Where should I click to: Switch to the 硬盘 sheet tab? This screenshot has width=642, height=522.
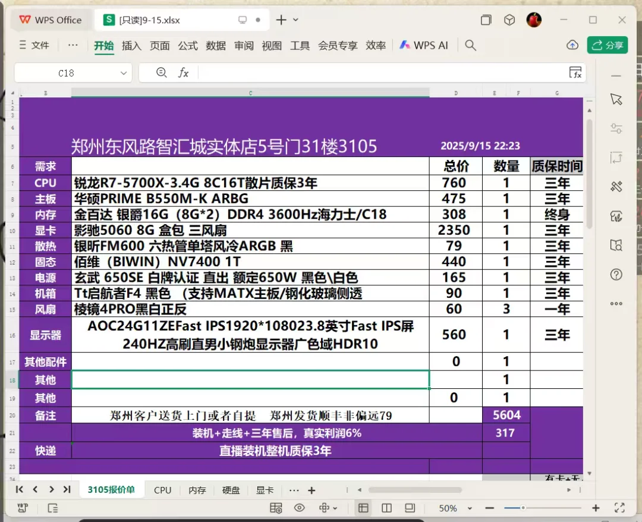pyautogui.click(x=231, y=490)
